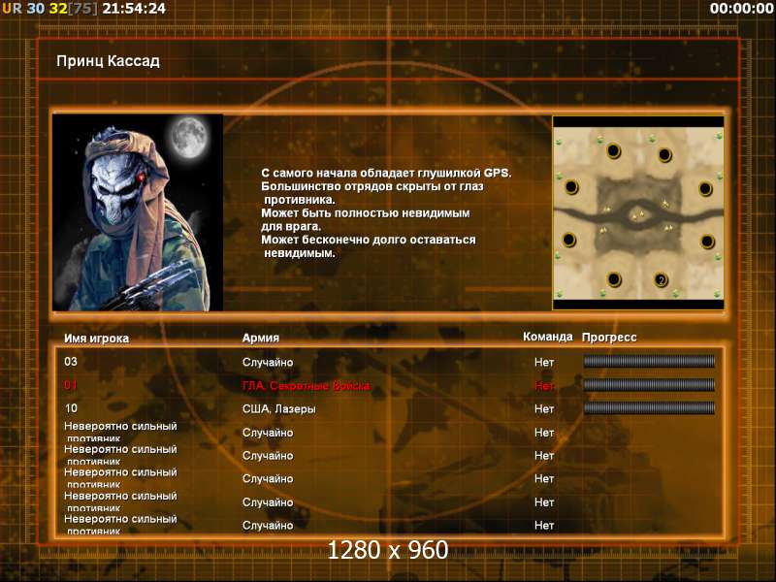Click the 'Команда' column header
The height and width of the screenshot is (582, 776).
click(547, 337)
